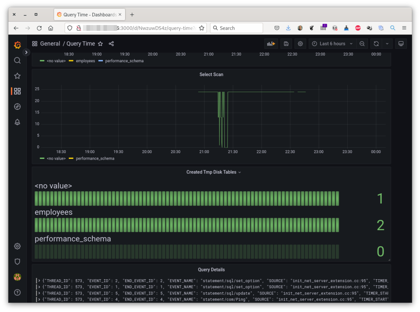This screenshot has height=312, width=420.
Task: Share the Query Time dashboard
Action: [x=111, y=43]
